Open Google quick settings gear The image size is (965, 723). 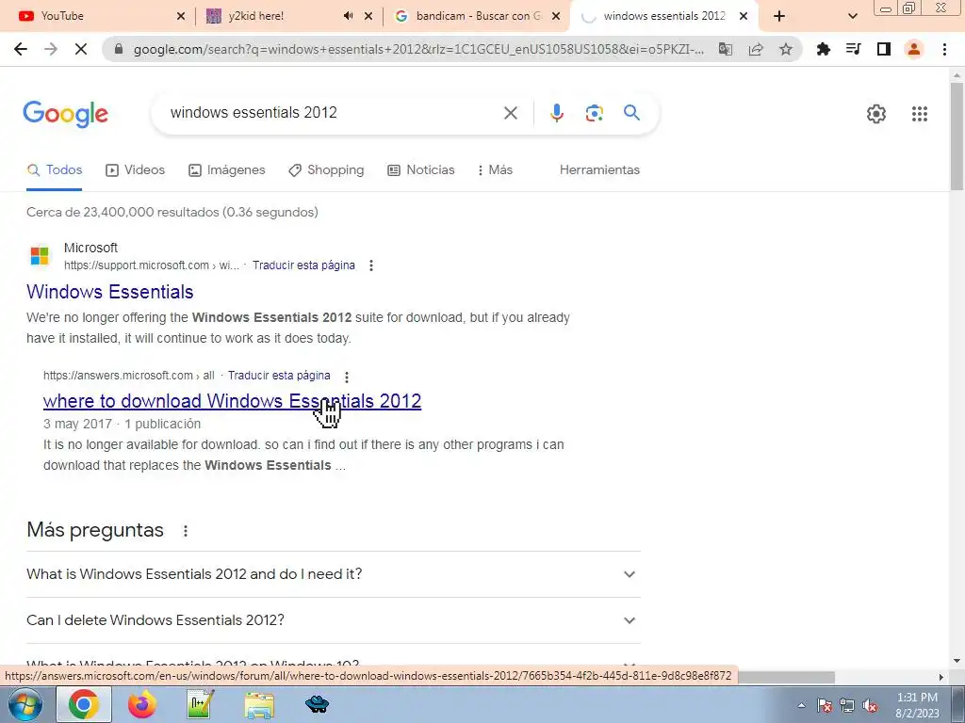coord(876,114)
